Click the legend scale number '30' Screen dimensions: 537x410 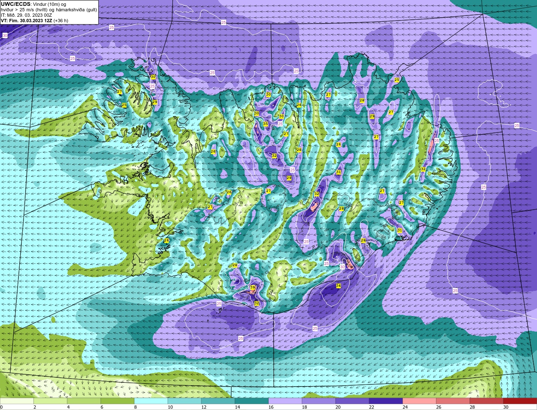pyautogui.click(x=506, y=407)
